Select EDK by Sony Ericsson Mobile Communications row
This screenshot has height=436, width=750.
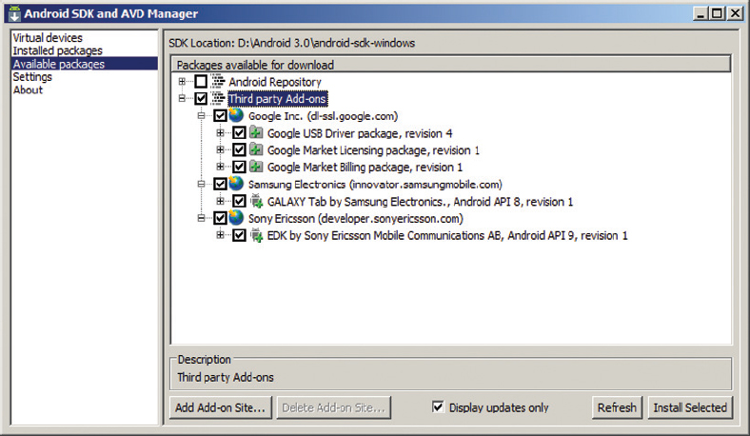(x=447, y=235)
